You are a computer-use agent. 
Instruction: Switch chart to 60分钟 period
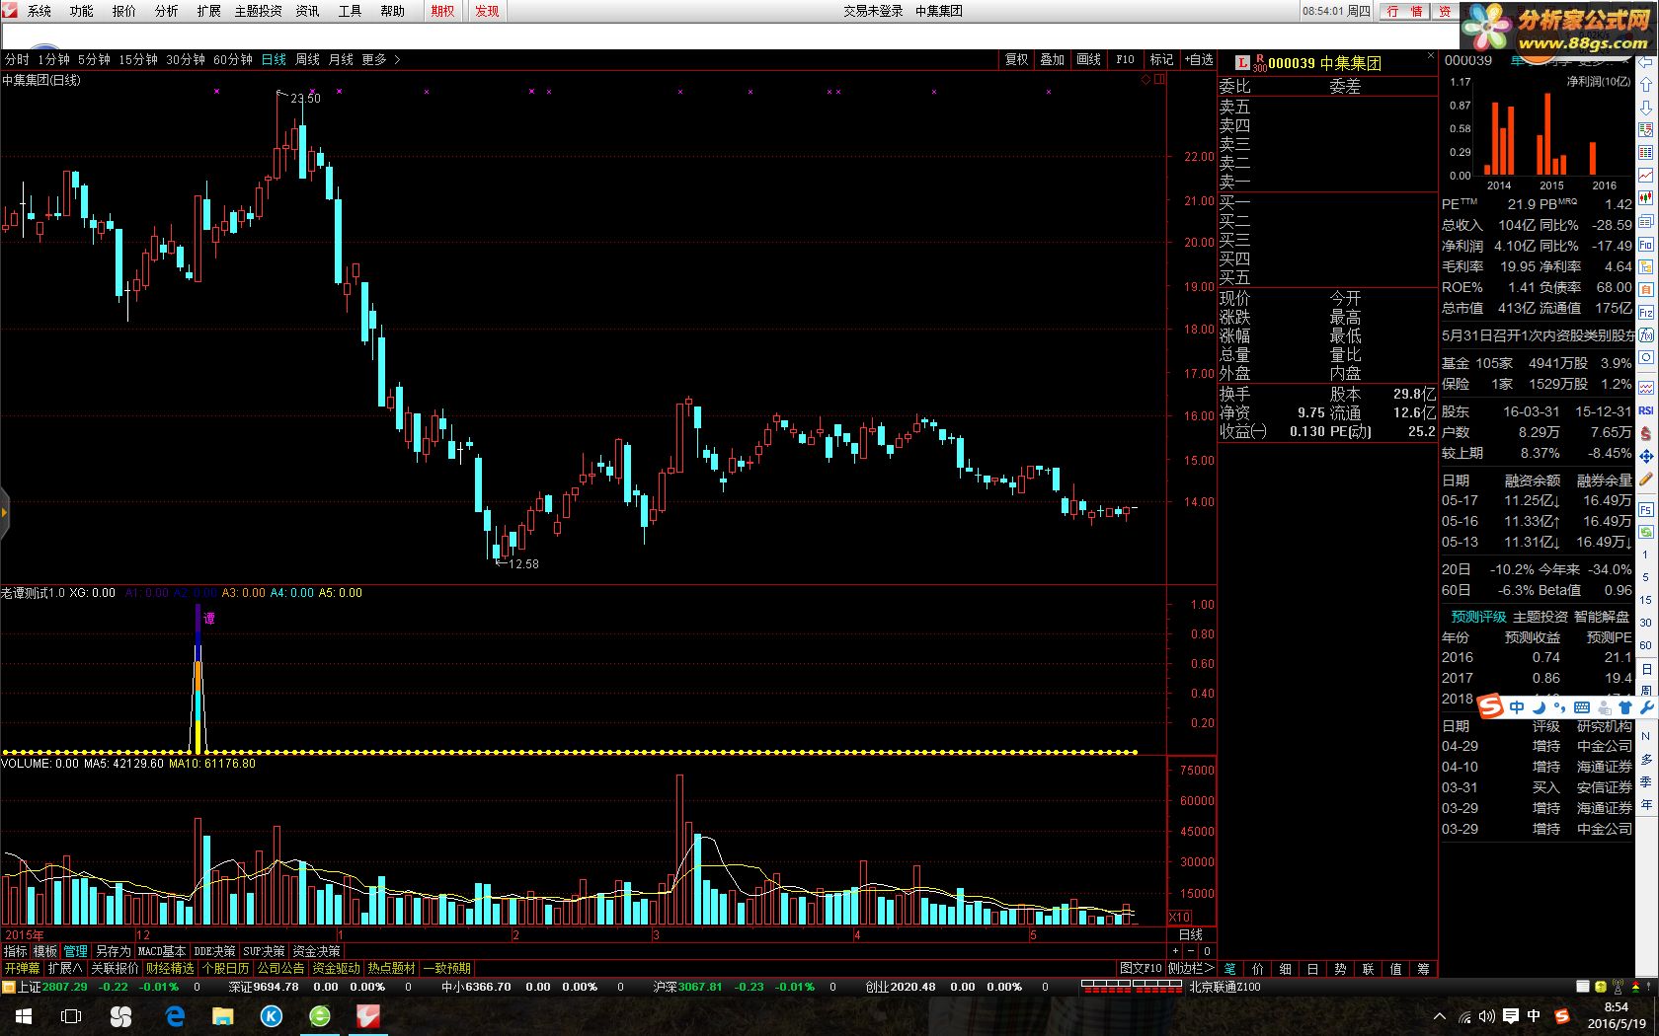pos(233,59)
